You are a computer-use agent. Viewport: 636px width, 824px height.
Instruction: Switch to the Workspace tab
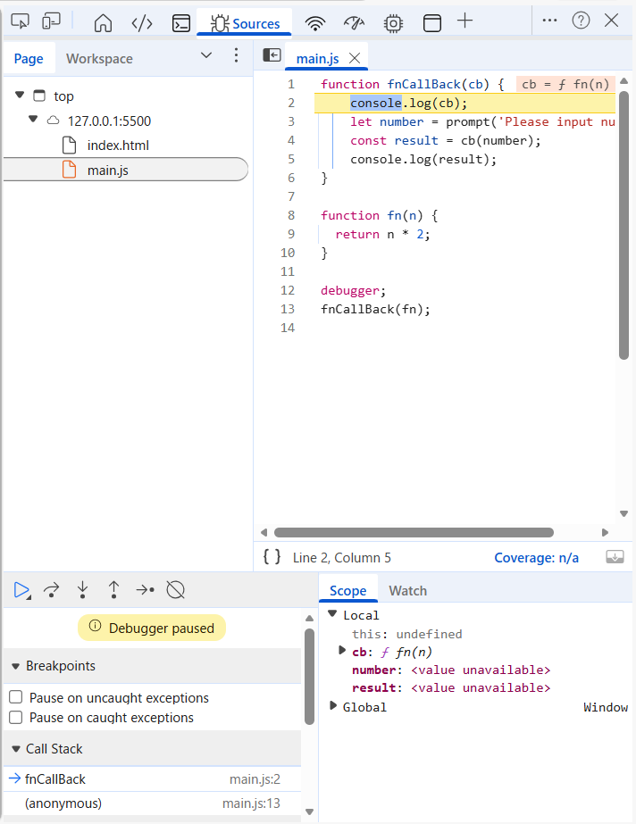click(99, 59)
